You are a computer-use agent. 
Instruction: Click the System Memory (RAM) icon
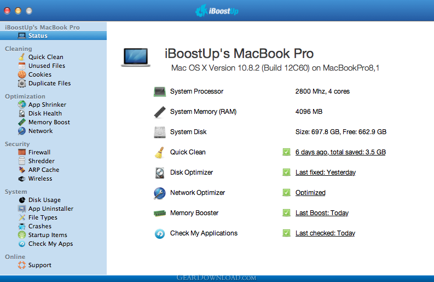160,112
